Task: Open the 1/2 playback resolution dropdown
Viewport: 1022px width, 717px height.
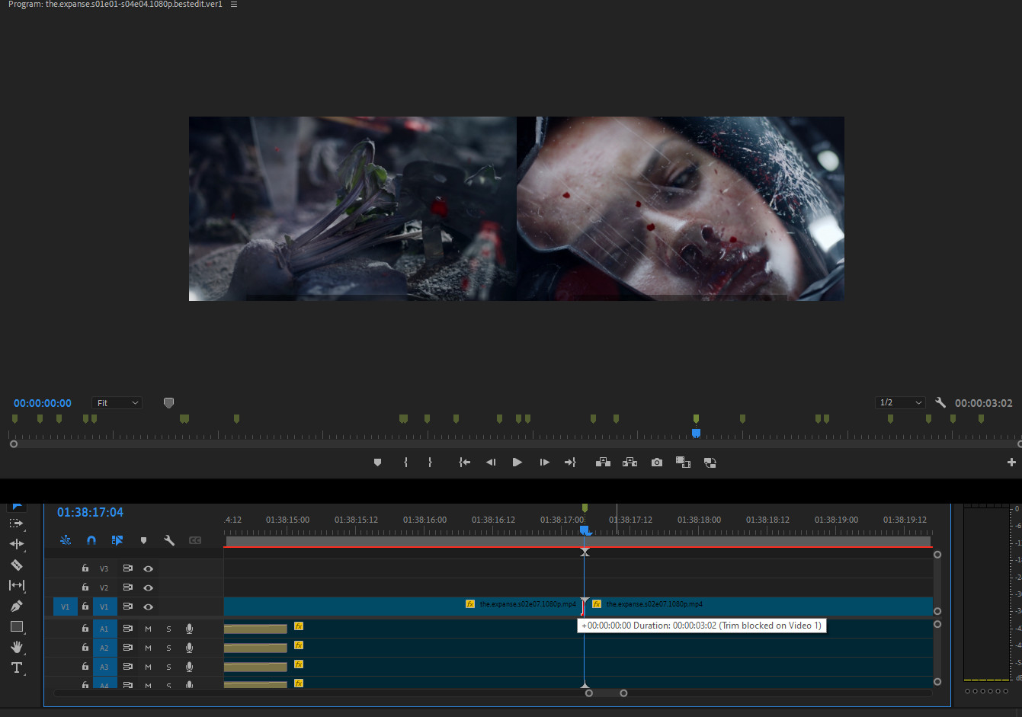Action: tap(900, 402)
